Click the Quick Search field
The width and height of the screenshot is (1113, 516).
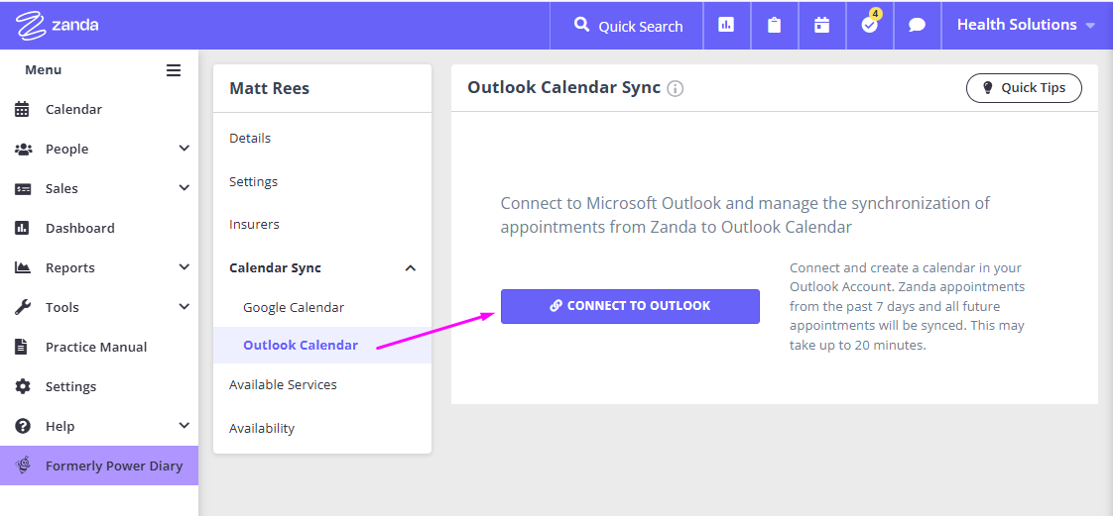point(628,26)
